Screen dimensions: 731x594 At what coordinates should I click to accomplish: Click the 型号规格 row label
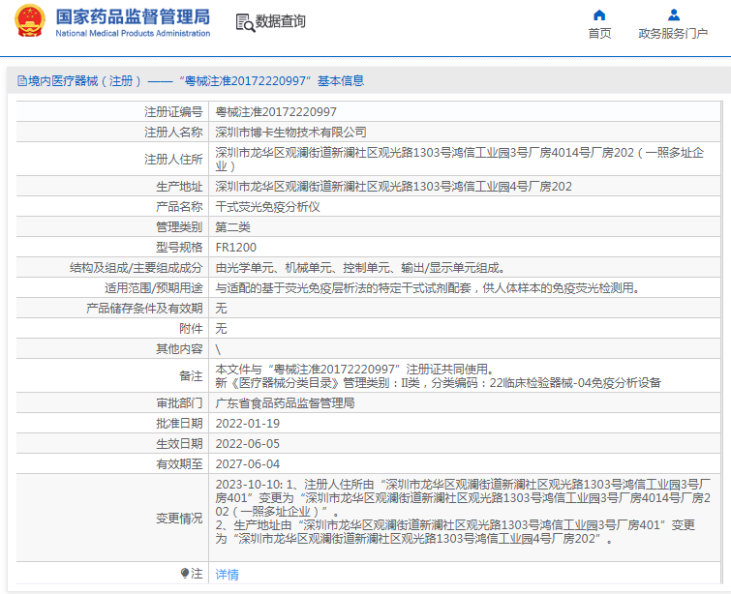pyautogui.click(x=179, y=248)
